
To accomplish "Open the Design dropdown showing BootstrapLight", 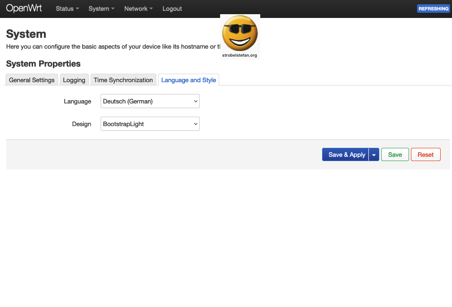I will click(x=150, y=124).
